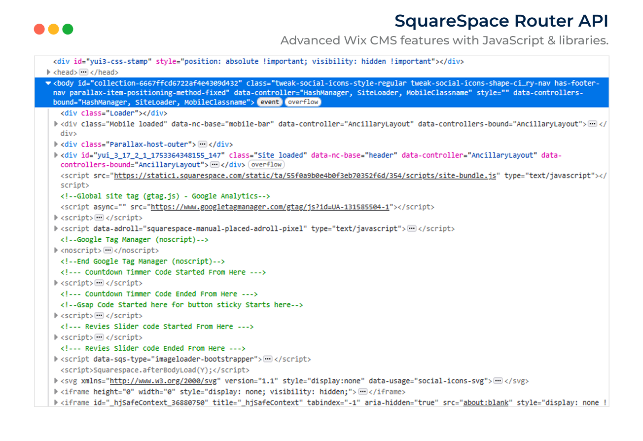Image resolution: width=643 pixels, height=441 pixels.
Task: Click the body id collection-6667ffcd6722af4e4309d432 value
Action: [x=165, y=83]
